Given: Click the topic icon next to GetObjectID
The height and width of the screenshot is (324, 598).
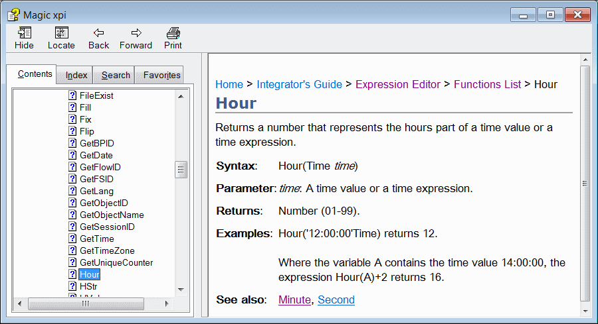Looking at the screenshot, I should click(72, 203).
